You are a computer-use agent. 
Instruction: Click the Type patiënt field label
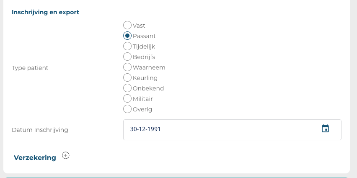[x=30, y=67]
